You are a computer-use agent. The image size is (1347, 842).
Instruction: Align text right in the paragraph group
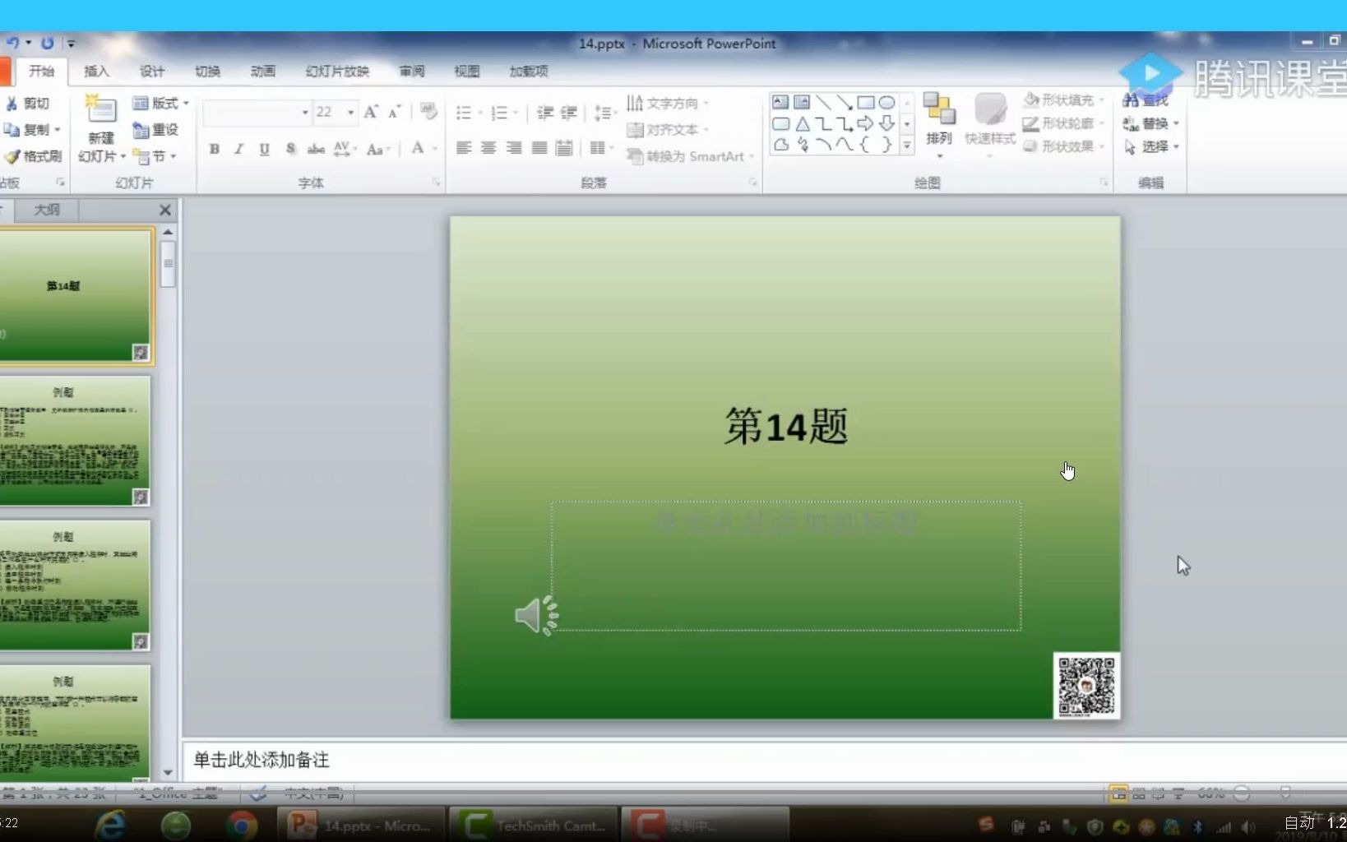(514, 148)
